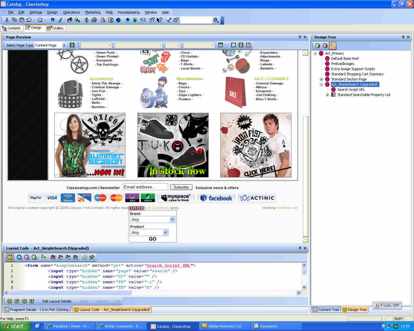Click the Subscribe button in preview
414x331 pixels.
click(181, 187)
